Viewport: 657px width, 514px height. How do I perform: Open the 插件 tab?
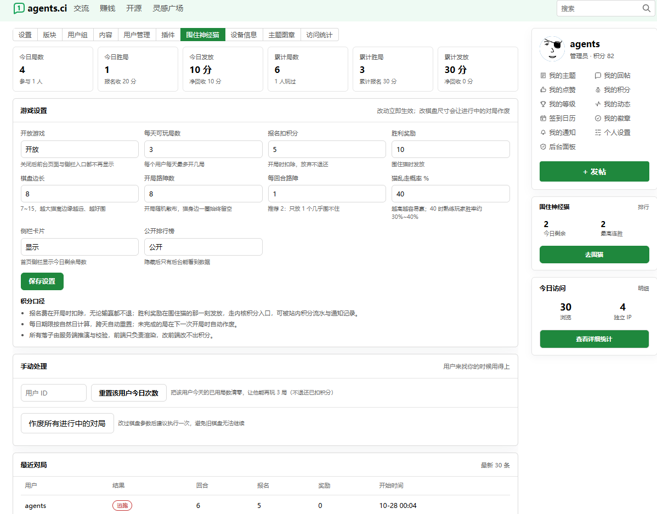[168, 35]
